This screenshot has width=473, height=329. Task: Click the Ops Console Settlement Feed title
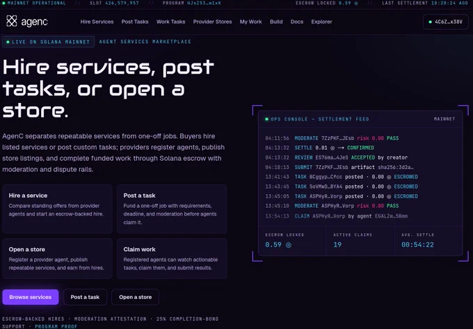pyautogui.click(x=320, y=119)
